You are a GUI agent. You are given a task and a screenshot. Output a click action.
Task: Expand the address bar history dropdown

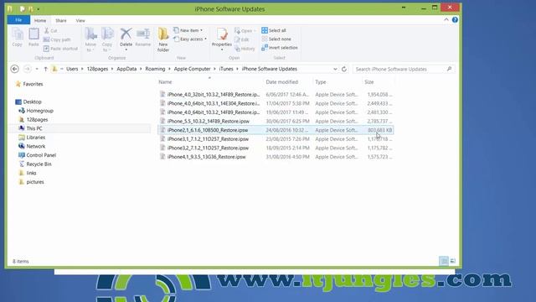335,69
